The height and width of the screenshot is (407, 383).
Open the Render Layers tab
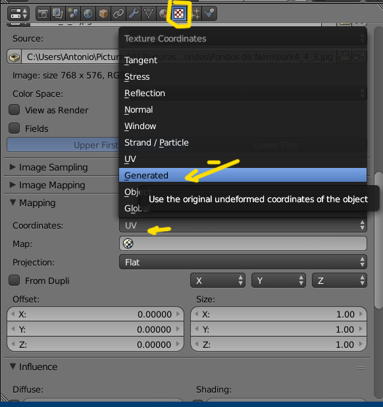coord(58,13)
